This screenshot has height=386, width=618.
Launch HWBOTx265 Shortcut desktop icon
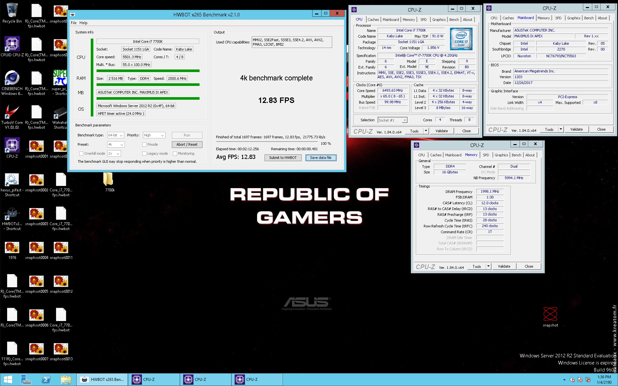(12, 219)
